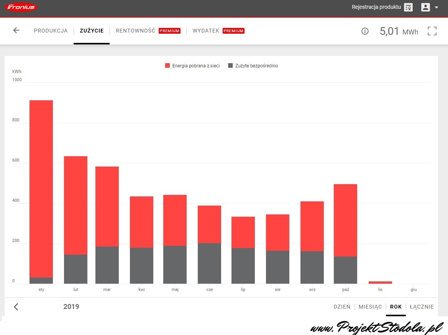
Task: Enter fullscreen chart mode
Action: (x=432, y=31)
